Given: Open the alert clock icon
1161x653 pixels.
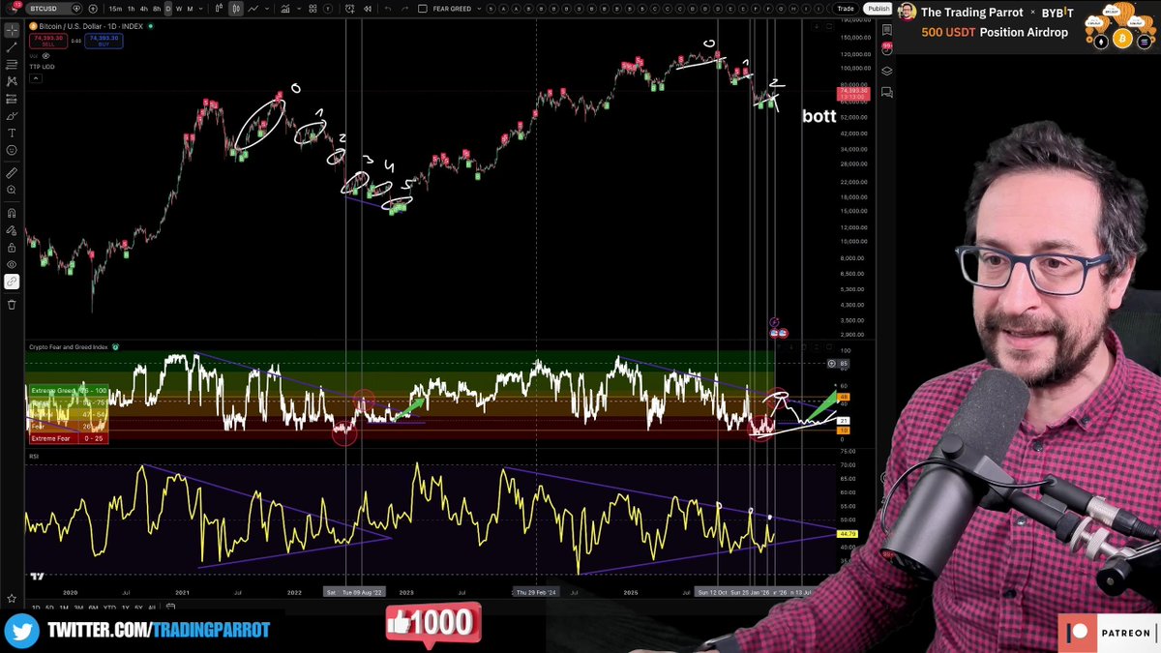Looking at the screenshot, I should coord(352,9).
